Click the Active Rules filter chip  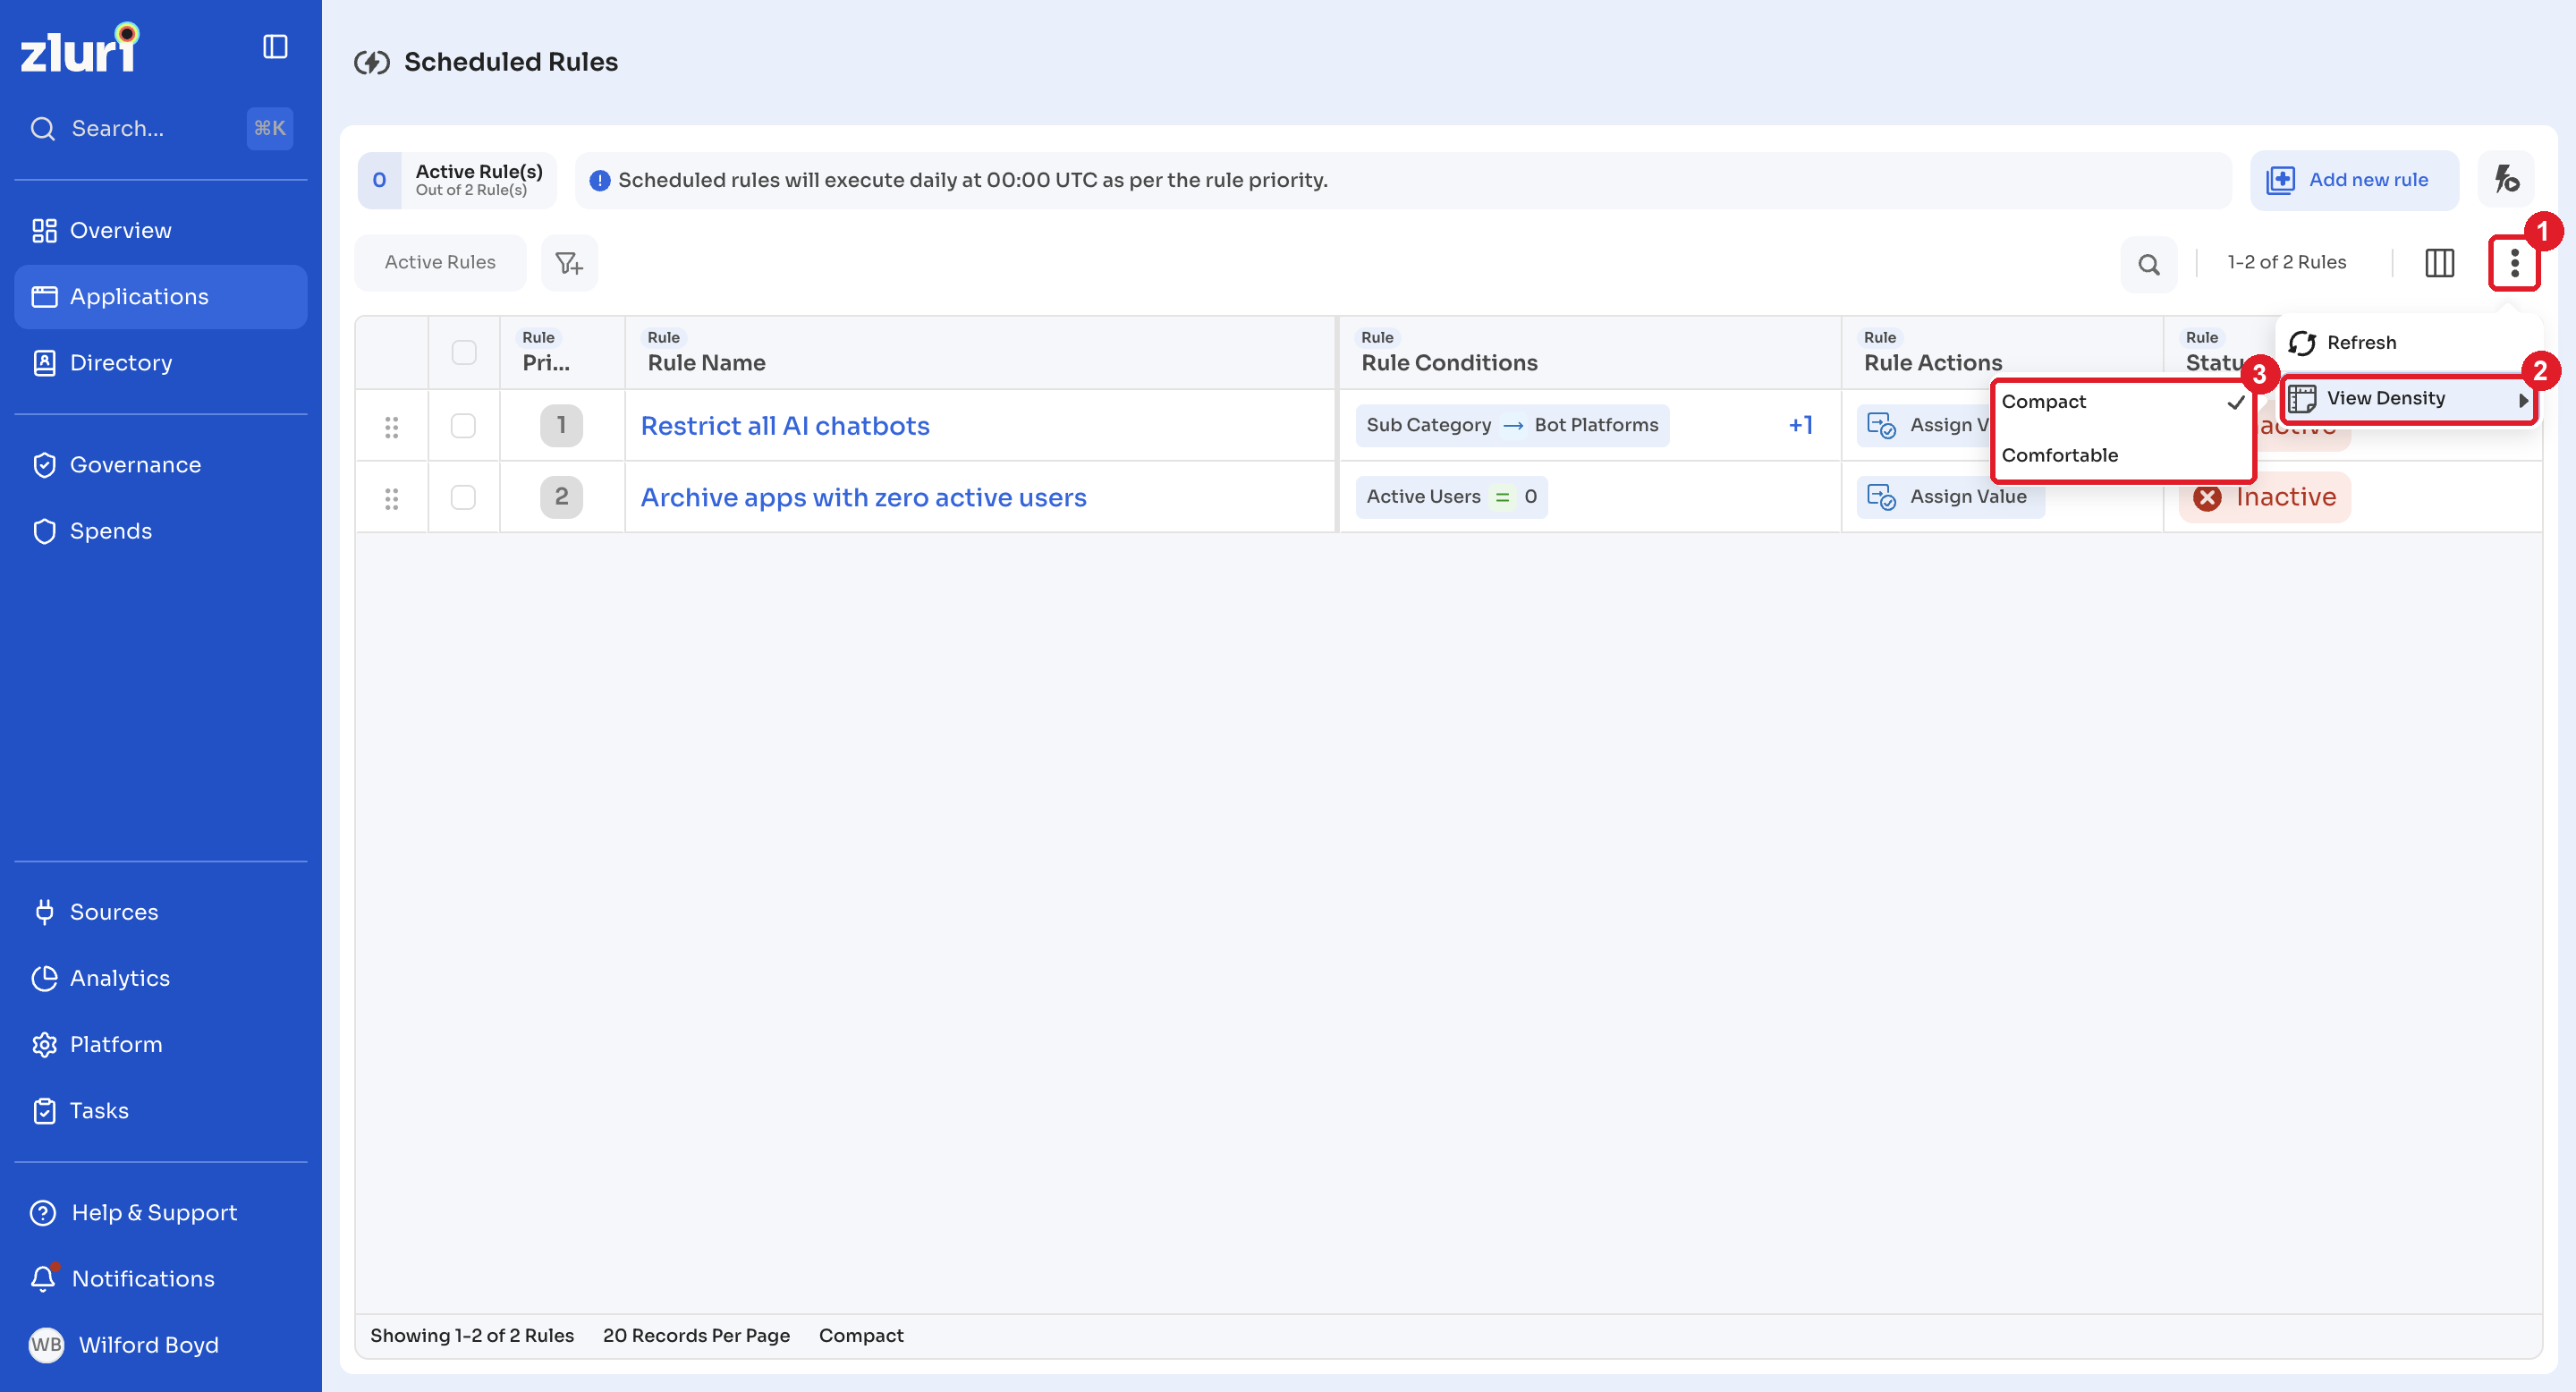[x=440, y=263]
